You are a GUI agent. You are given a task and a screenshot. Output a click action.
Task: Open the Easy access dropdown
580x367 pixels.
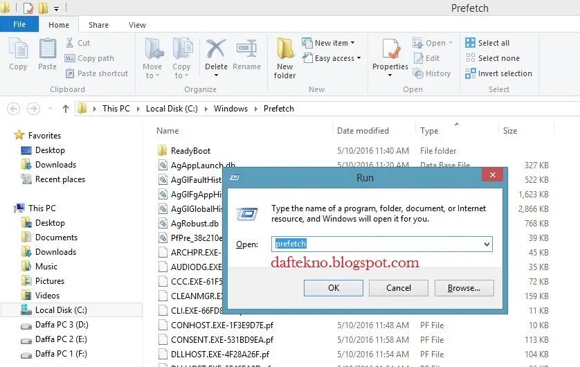tap(332, 58)
